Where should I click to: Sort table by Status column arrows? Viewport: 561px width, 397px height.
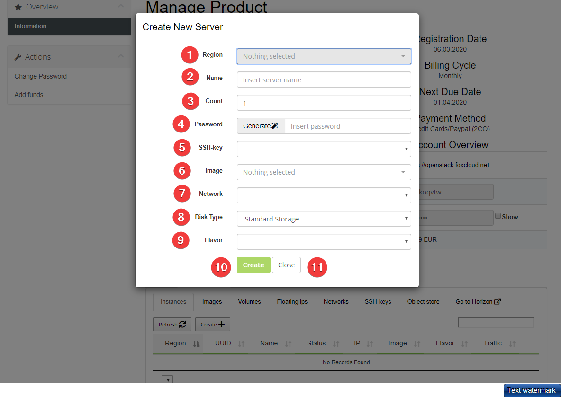tap(336, 344)
